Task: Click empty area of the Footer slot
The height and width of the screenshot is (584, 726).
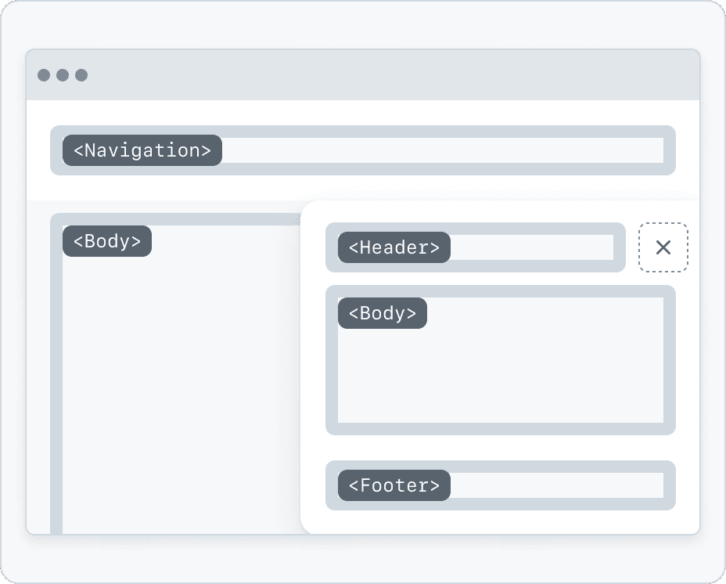Action: 556,485
